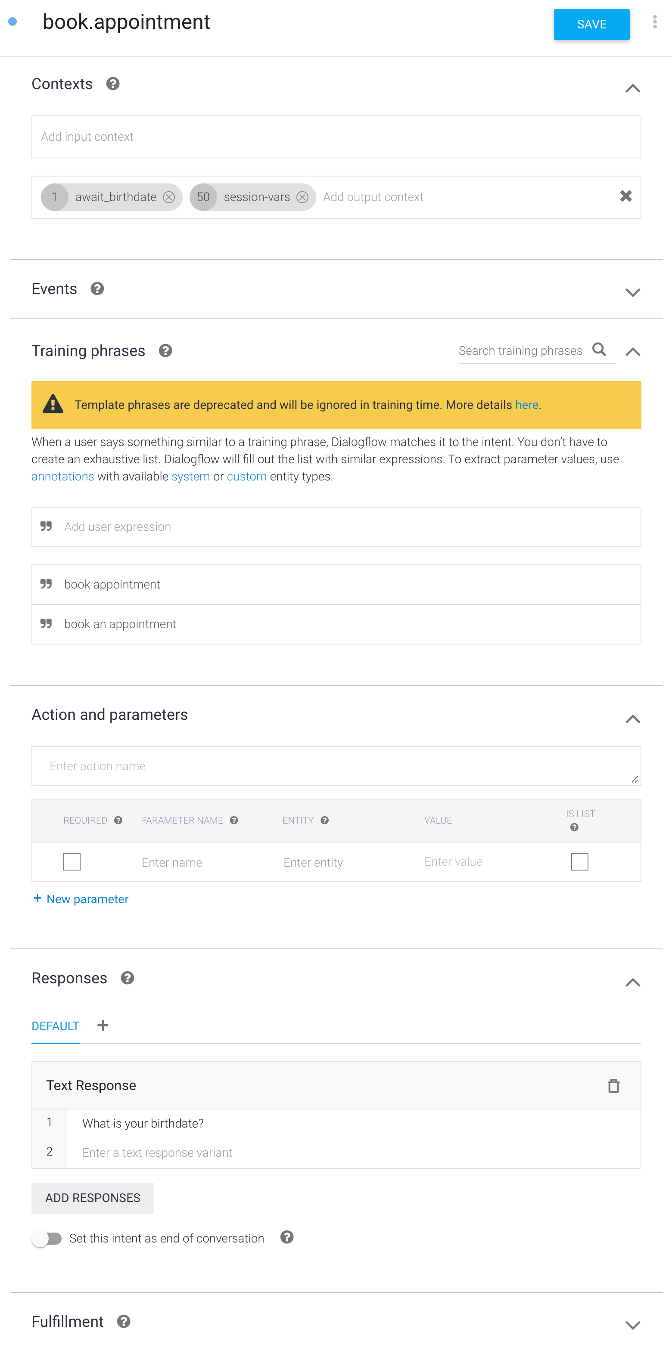Expand the Fulfillment section

[632, 1325]
